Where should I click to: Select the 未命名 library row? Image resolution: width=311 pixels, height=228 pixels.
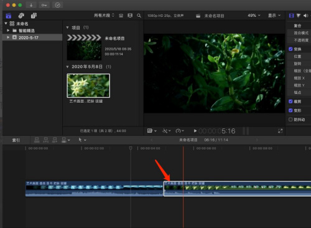[32, 24]
